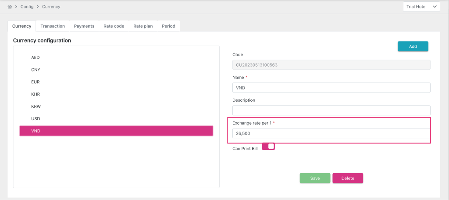449x200 pixels.
Task: Switch to the Transaction tab
Action: coord(53,26)
